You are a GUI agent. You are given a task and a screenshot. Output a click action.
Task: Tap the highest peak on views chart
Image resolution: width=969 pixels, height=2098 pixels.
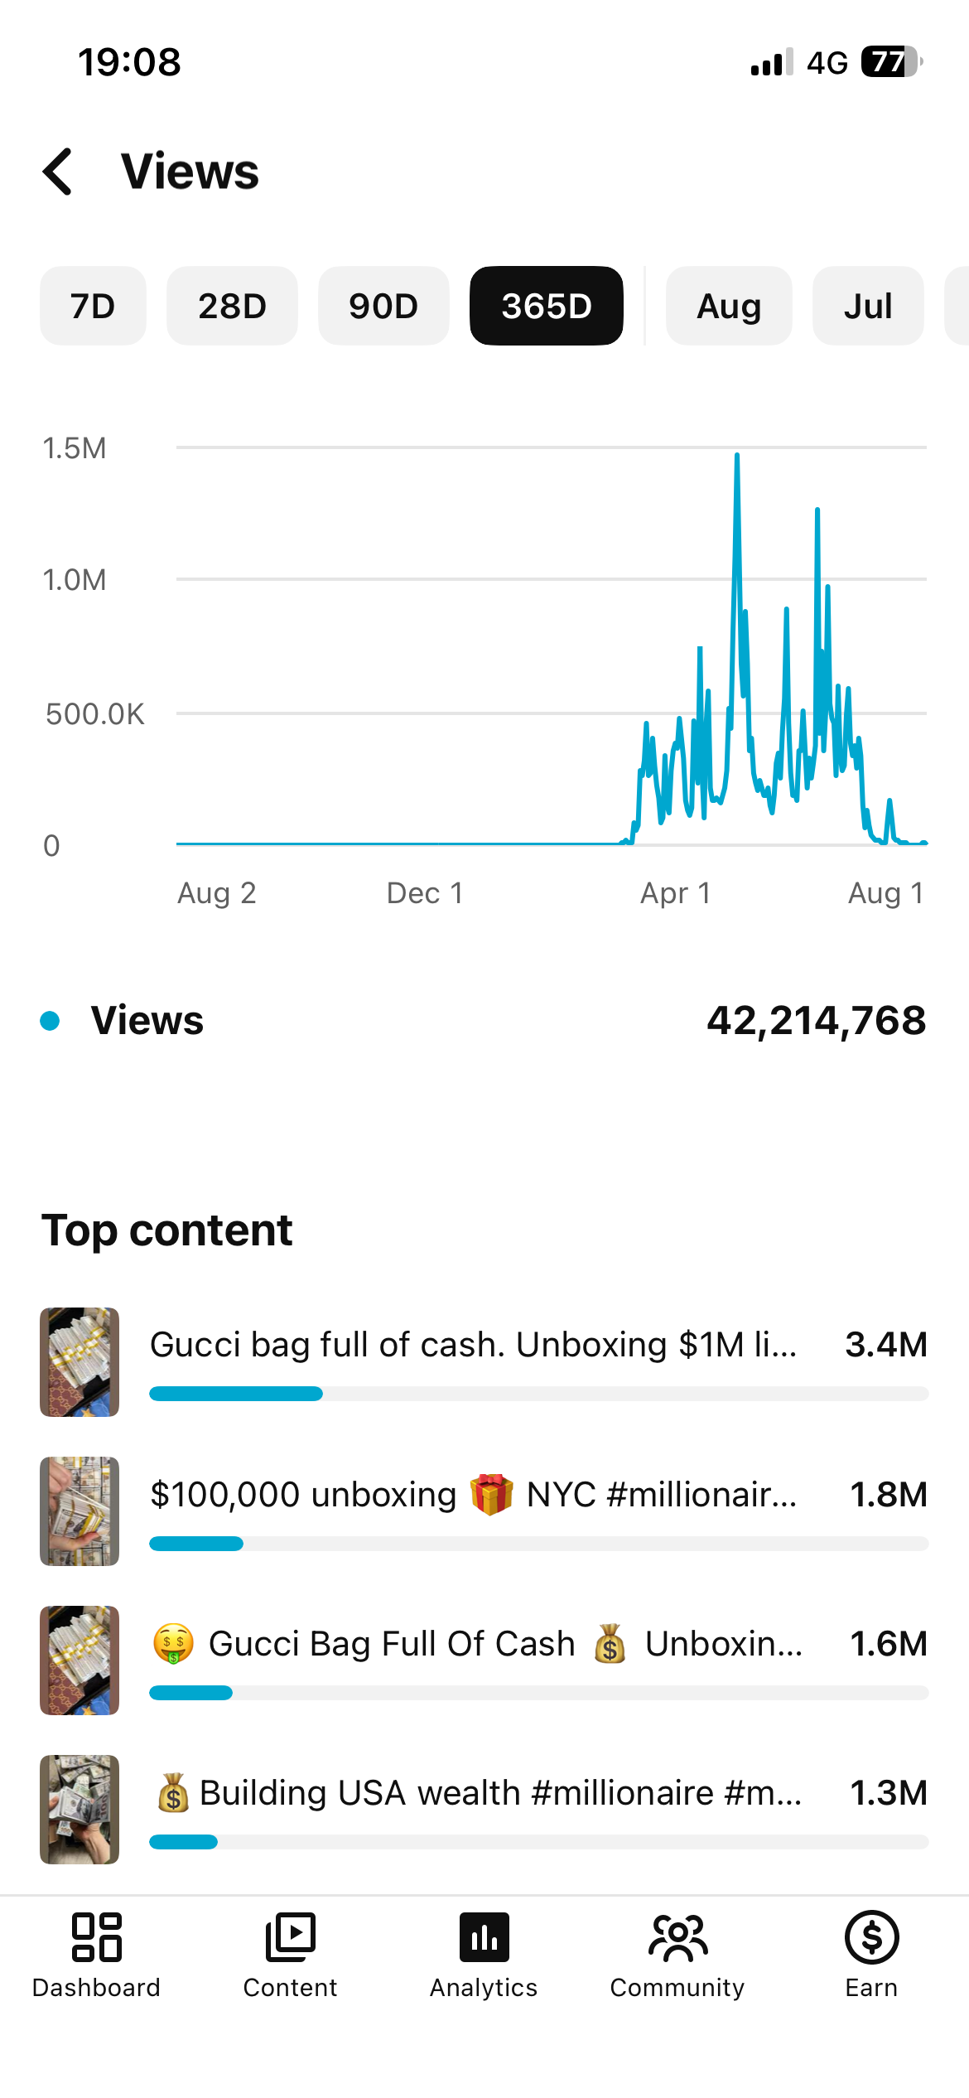click(736, 457)
